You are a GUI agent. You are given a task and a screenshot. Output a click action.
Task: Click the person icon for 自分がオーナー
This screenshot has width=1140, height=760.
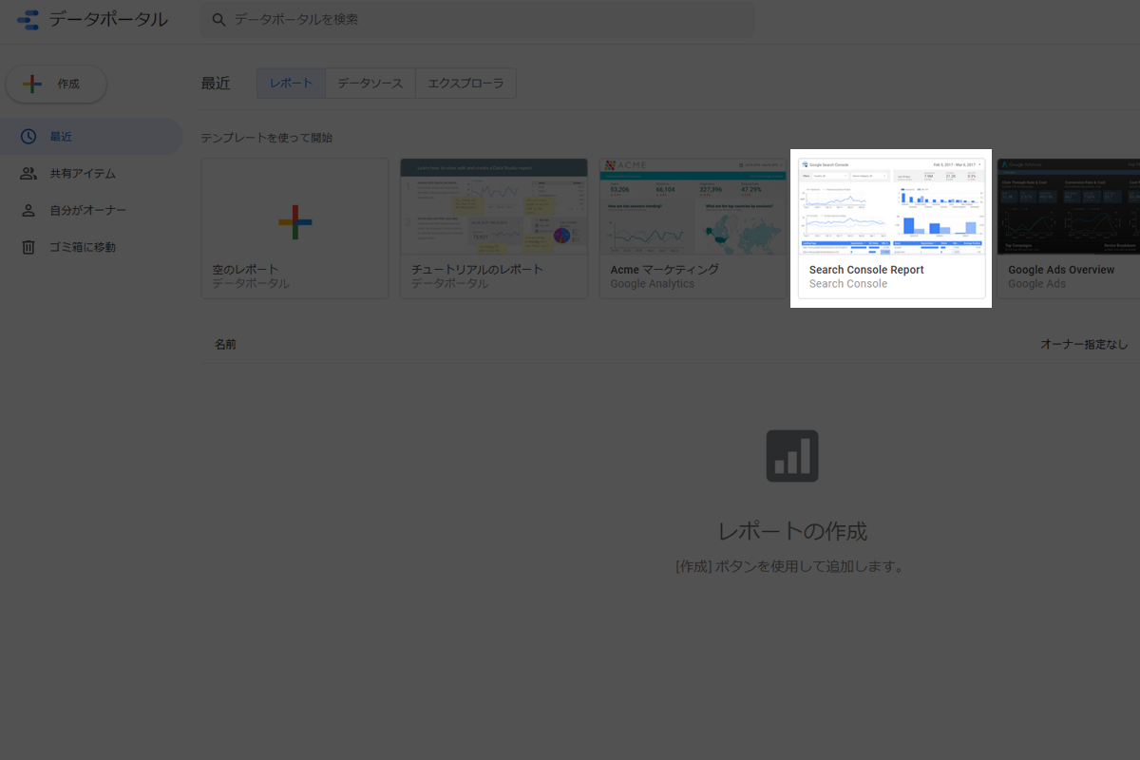click(28, 210)
